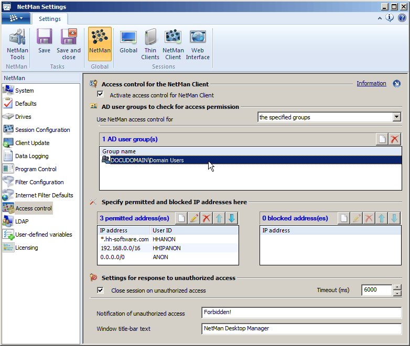This screenshot has width=410, height=346.
Task: Click the Notification of unauthorized access field
Action: tap(301, 312)
